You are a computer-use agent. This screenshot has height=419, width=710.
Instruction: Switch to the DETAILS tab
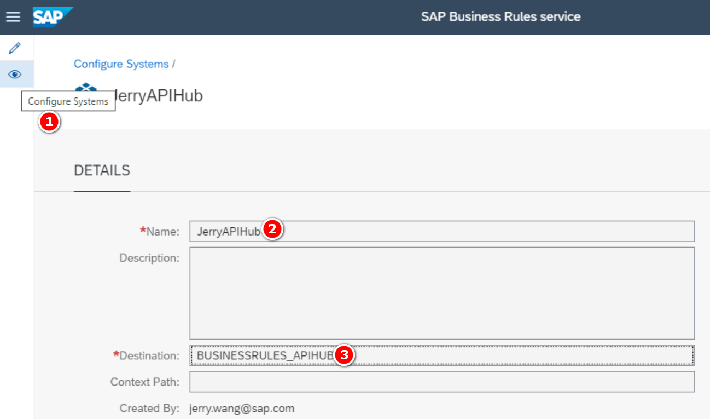click(102, 170)
